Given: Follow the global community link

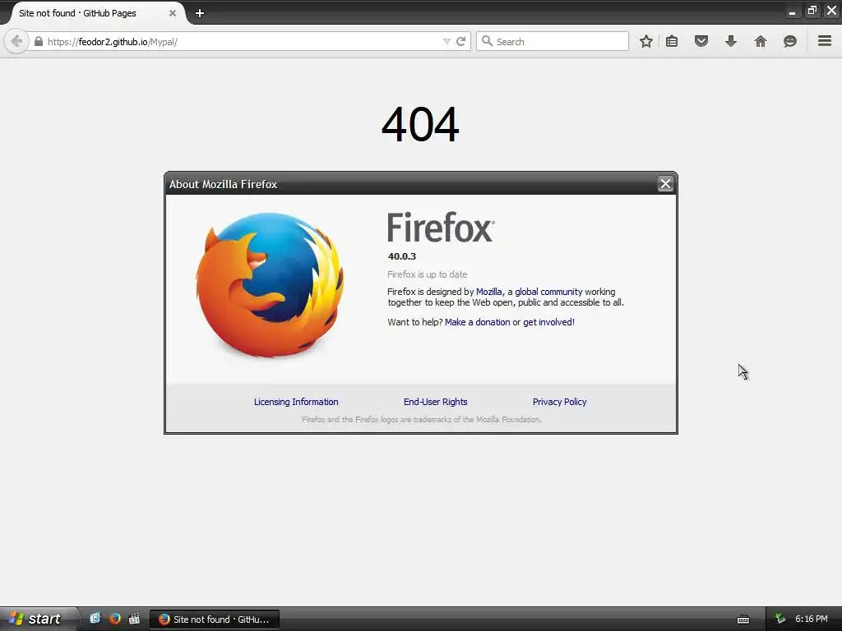Looking at the screenshot, I should 548,292.
